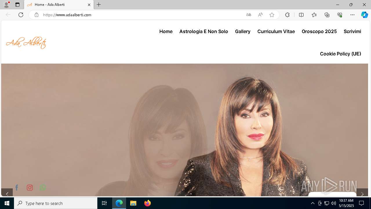
Task: Open the Instagram social icon
Action: point(30,188)
